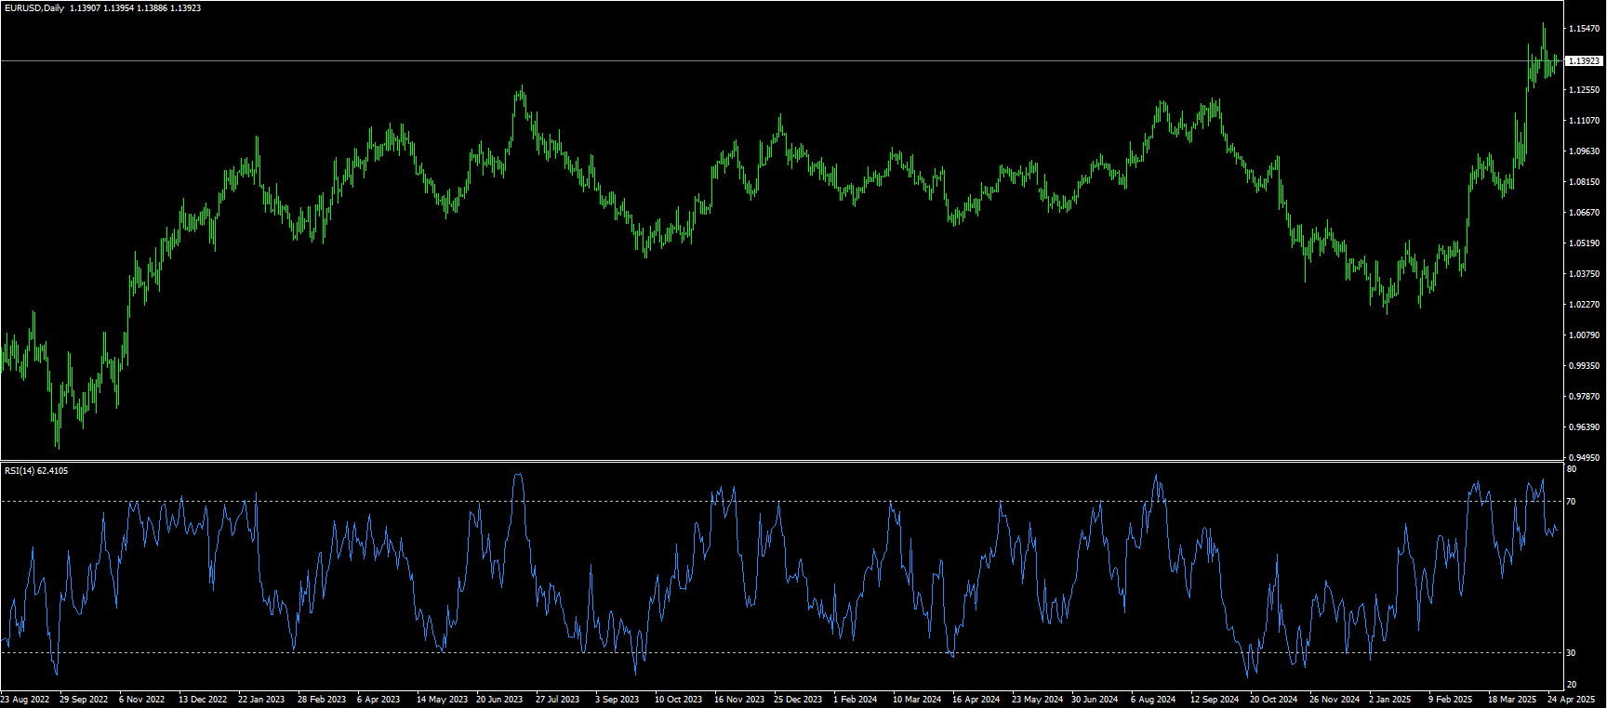The width and height of the screenshot is (1607, 708).
Task: Click the divider between price chart and RSI
Action: point(781,461)
